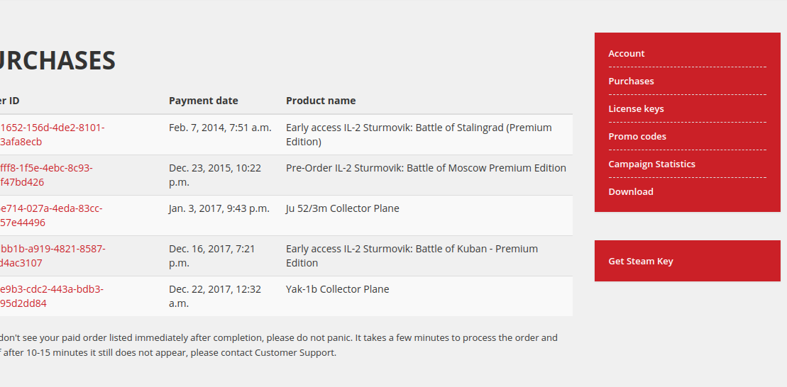Open order ID ending d4ac3107

(53, 256)
